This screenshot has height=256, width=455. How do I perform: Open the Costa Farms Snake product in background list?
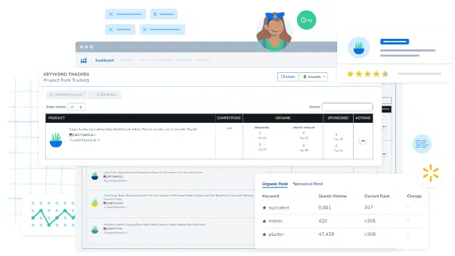coord(178,197)
